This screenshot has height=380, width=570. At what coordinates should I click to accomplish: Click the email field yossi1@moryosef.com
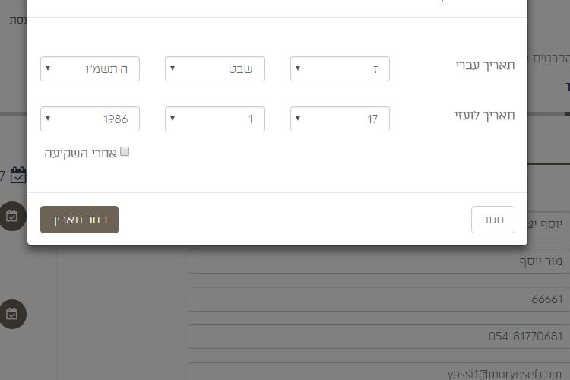(x=378, y=372)
